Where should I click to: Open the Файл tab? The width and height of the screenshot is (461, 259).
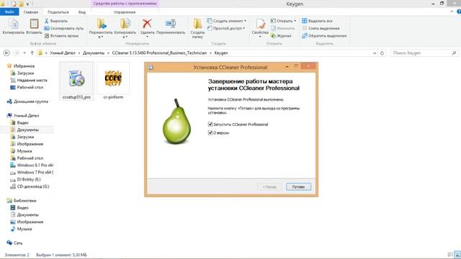point(9,12)
